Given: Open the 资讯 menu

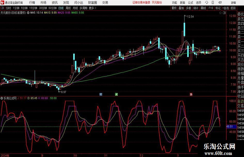Looking at the screenshot, I should pos(55,3).
